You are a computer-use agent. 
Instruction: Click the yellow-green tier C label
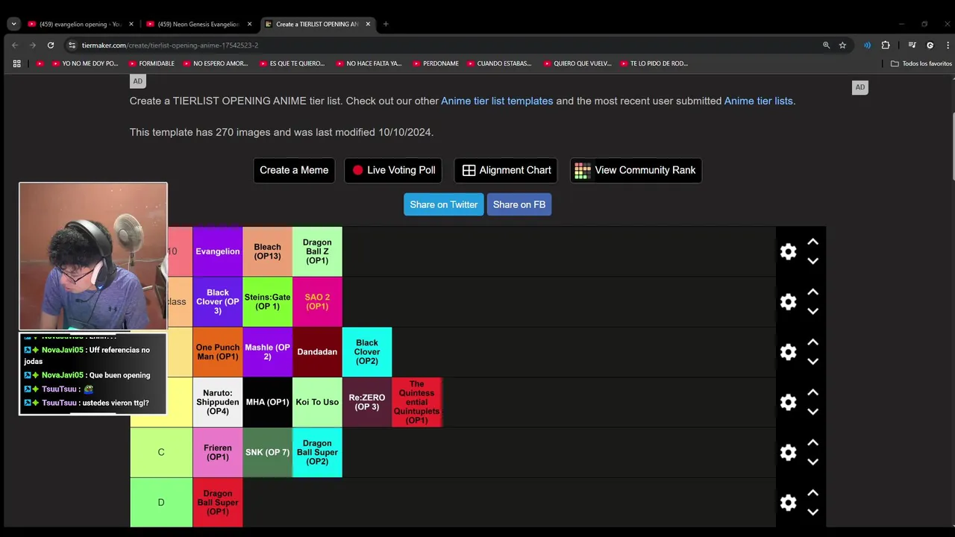(161, 452)
